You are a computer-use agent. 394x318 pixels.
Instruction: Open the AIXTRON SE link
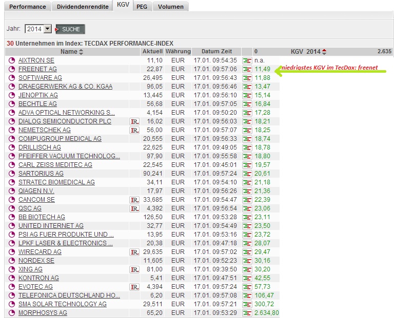[x=36, y=60]
